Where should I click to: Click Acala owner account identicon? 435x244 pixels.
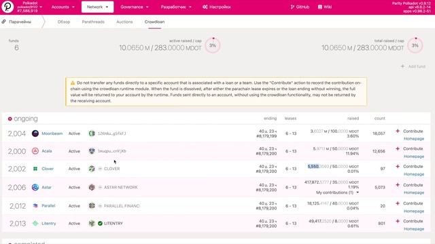[x=92, y=151]
